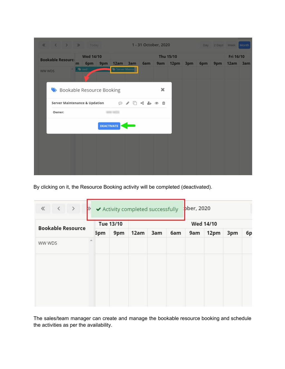Click small collapse arrow beside dimmed WW WDS
285x369 pixels.
(x=72, y=69)
